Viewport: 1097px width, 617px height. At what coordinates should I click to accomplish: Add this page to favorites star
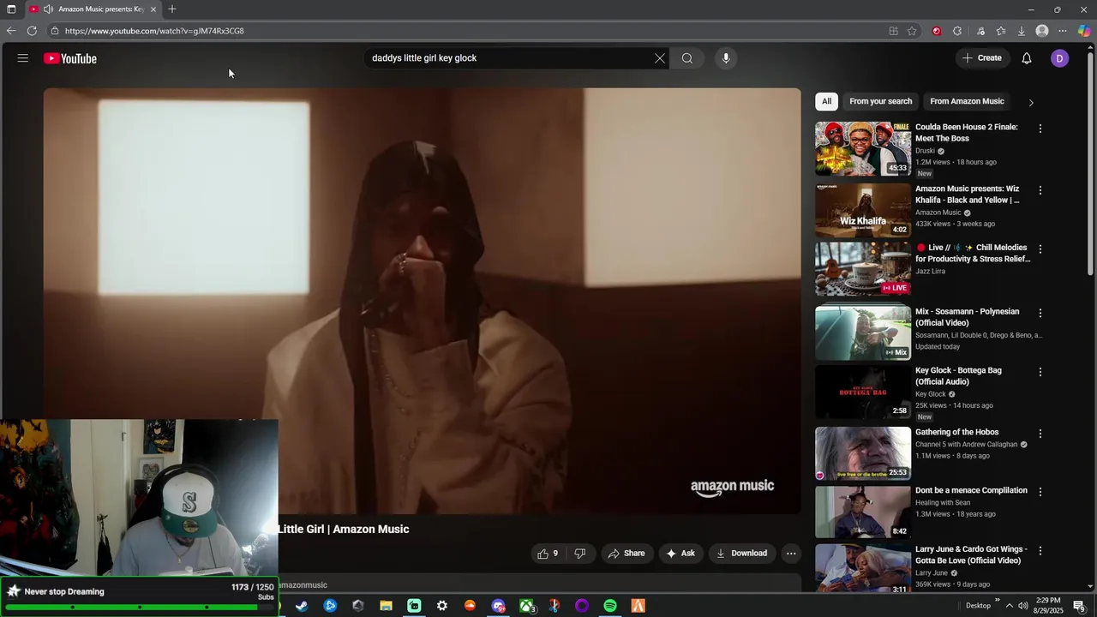tap(912, 31)
